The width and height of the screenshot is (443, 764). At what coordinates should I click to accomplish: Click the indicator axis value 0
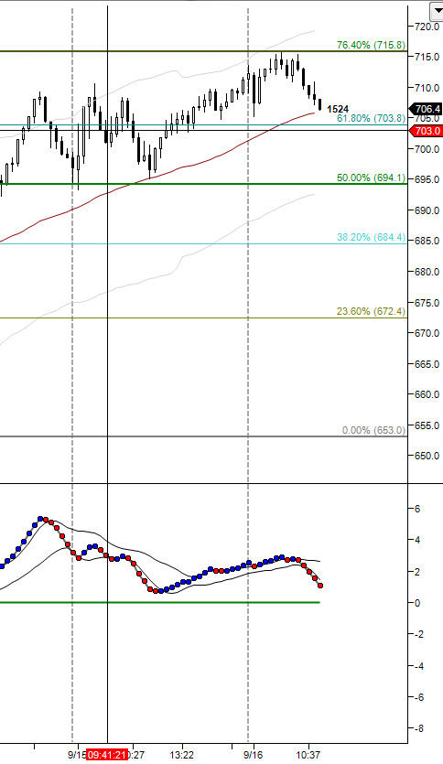point(417,603)
